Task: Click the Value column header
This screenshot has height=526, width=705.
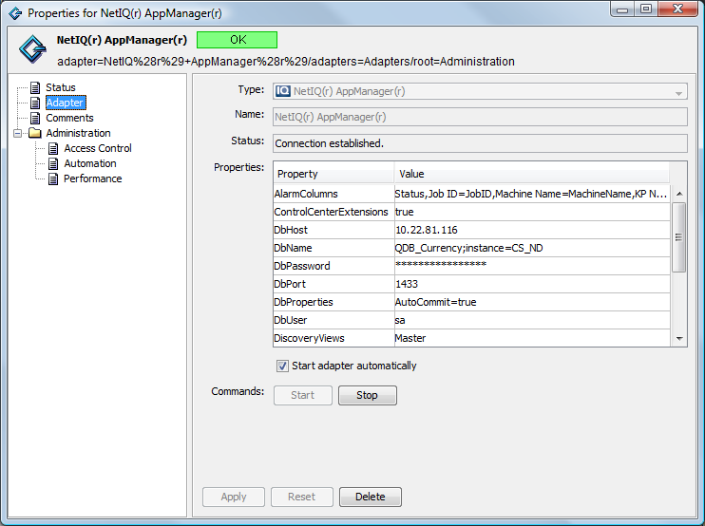Action: click(532, 175)
